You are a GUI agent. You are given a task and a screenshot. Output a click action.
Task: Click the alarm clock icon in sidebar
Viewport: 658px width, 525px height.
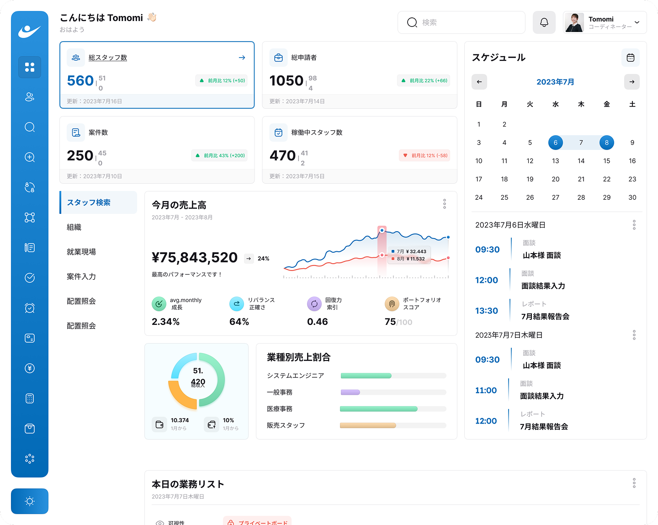click(30, 308)
